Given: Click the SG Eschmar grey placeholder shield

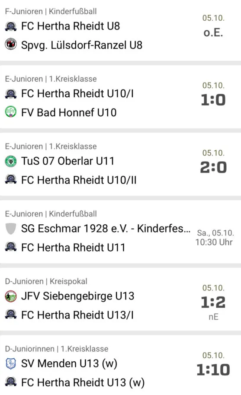Looking at the screenshot, I should tap(11, 229).
